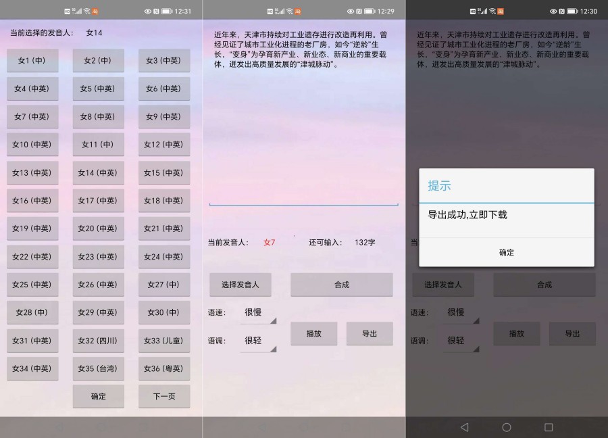Viewport: 608px width, 438px height.
Task: Select voice 女11 (中)
Action: click(x=98, y=145)
